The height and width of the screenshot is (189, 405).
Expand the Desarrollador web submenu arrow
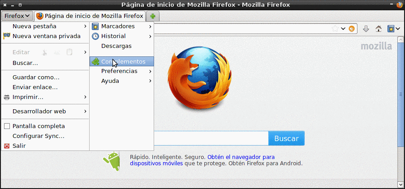tap(85, 111)
